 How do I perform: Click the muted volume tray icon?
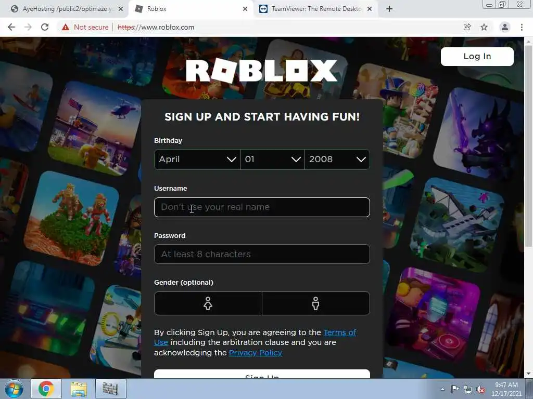(x=480, y=389)
